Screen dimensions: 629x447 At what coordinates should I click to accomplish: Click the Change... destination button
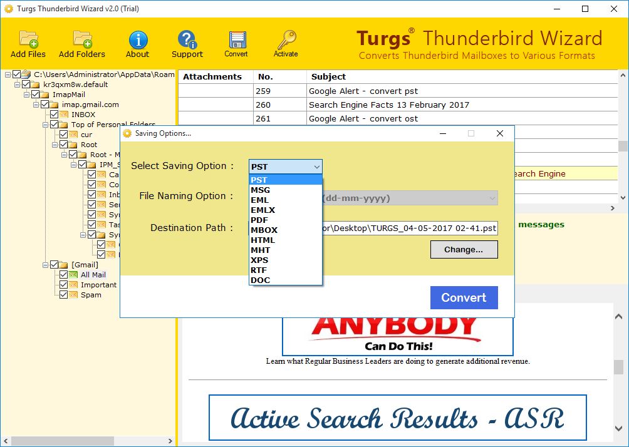click(464, 249)
